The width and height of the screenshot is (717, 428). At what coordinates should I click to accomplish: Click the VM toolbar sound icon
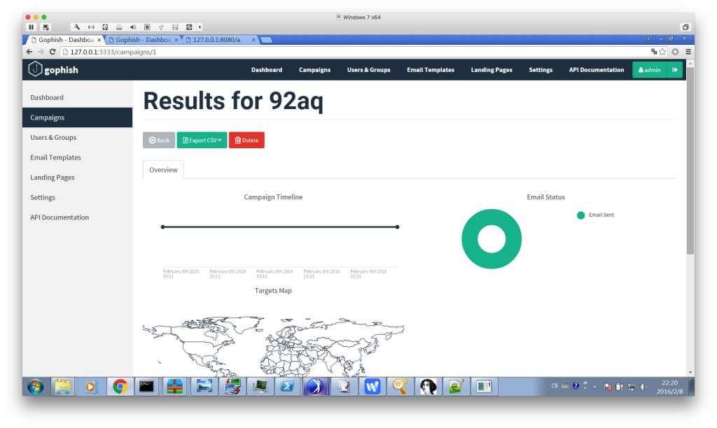tap(132, 27)
